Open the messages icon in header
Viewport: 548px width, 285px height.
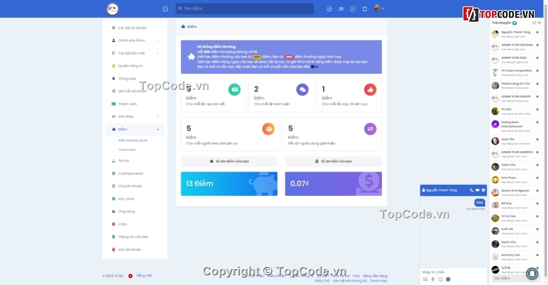353,9
